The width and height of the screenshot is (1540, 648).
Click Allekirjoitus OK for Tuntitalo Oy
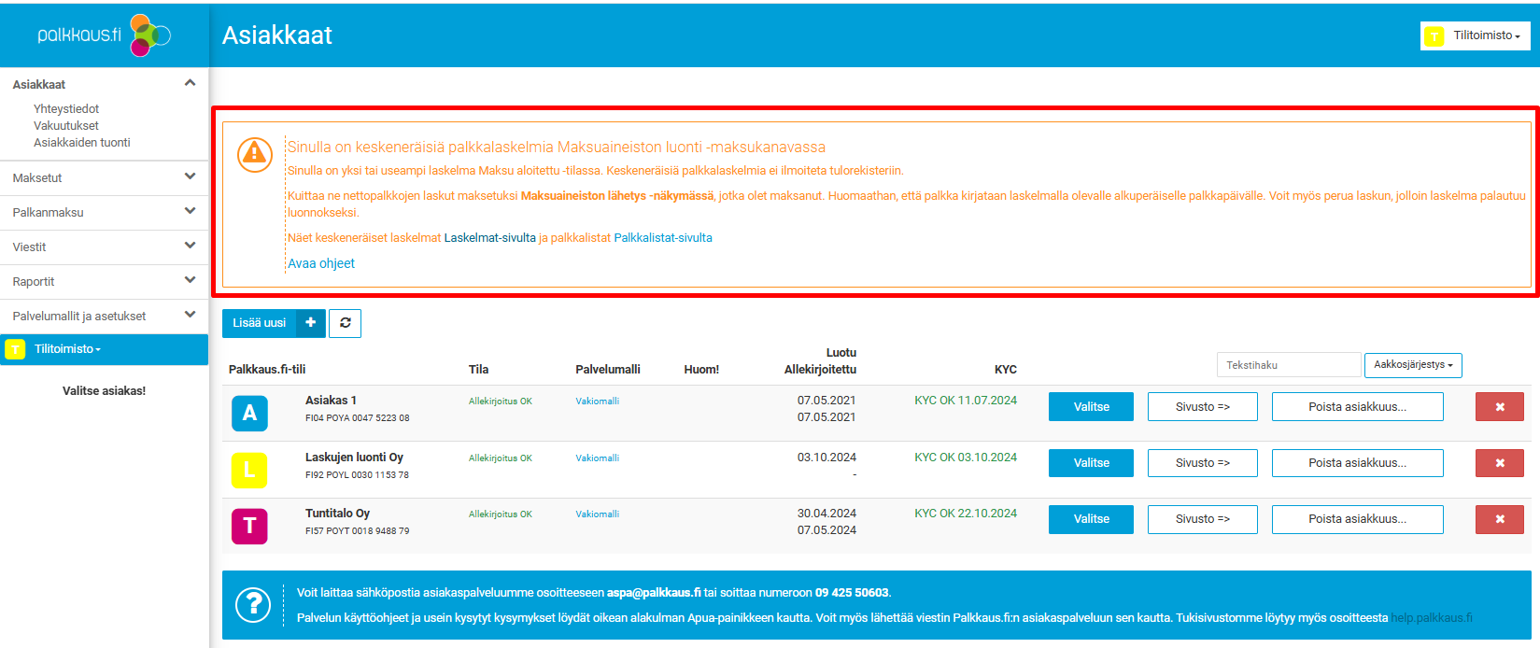tap(501, 514)
